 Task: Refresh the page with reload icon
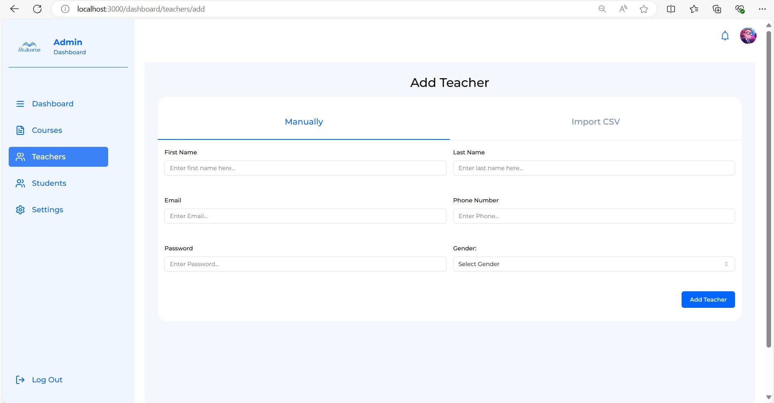[37, 9]
